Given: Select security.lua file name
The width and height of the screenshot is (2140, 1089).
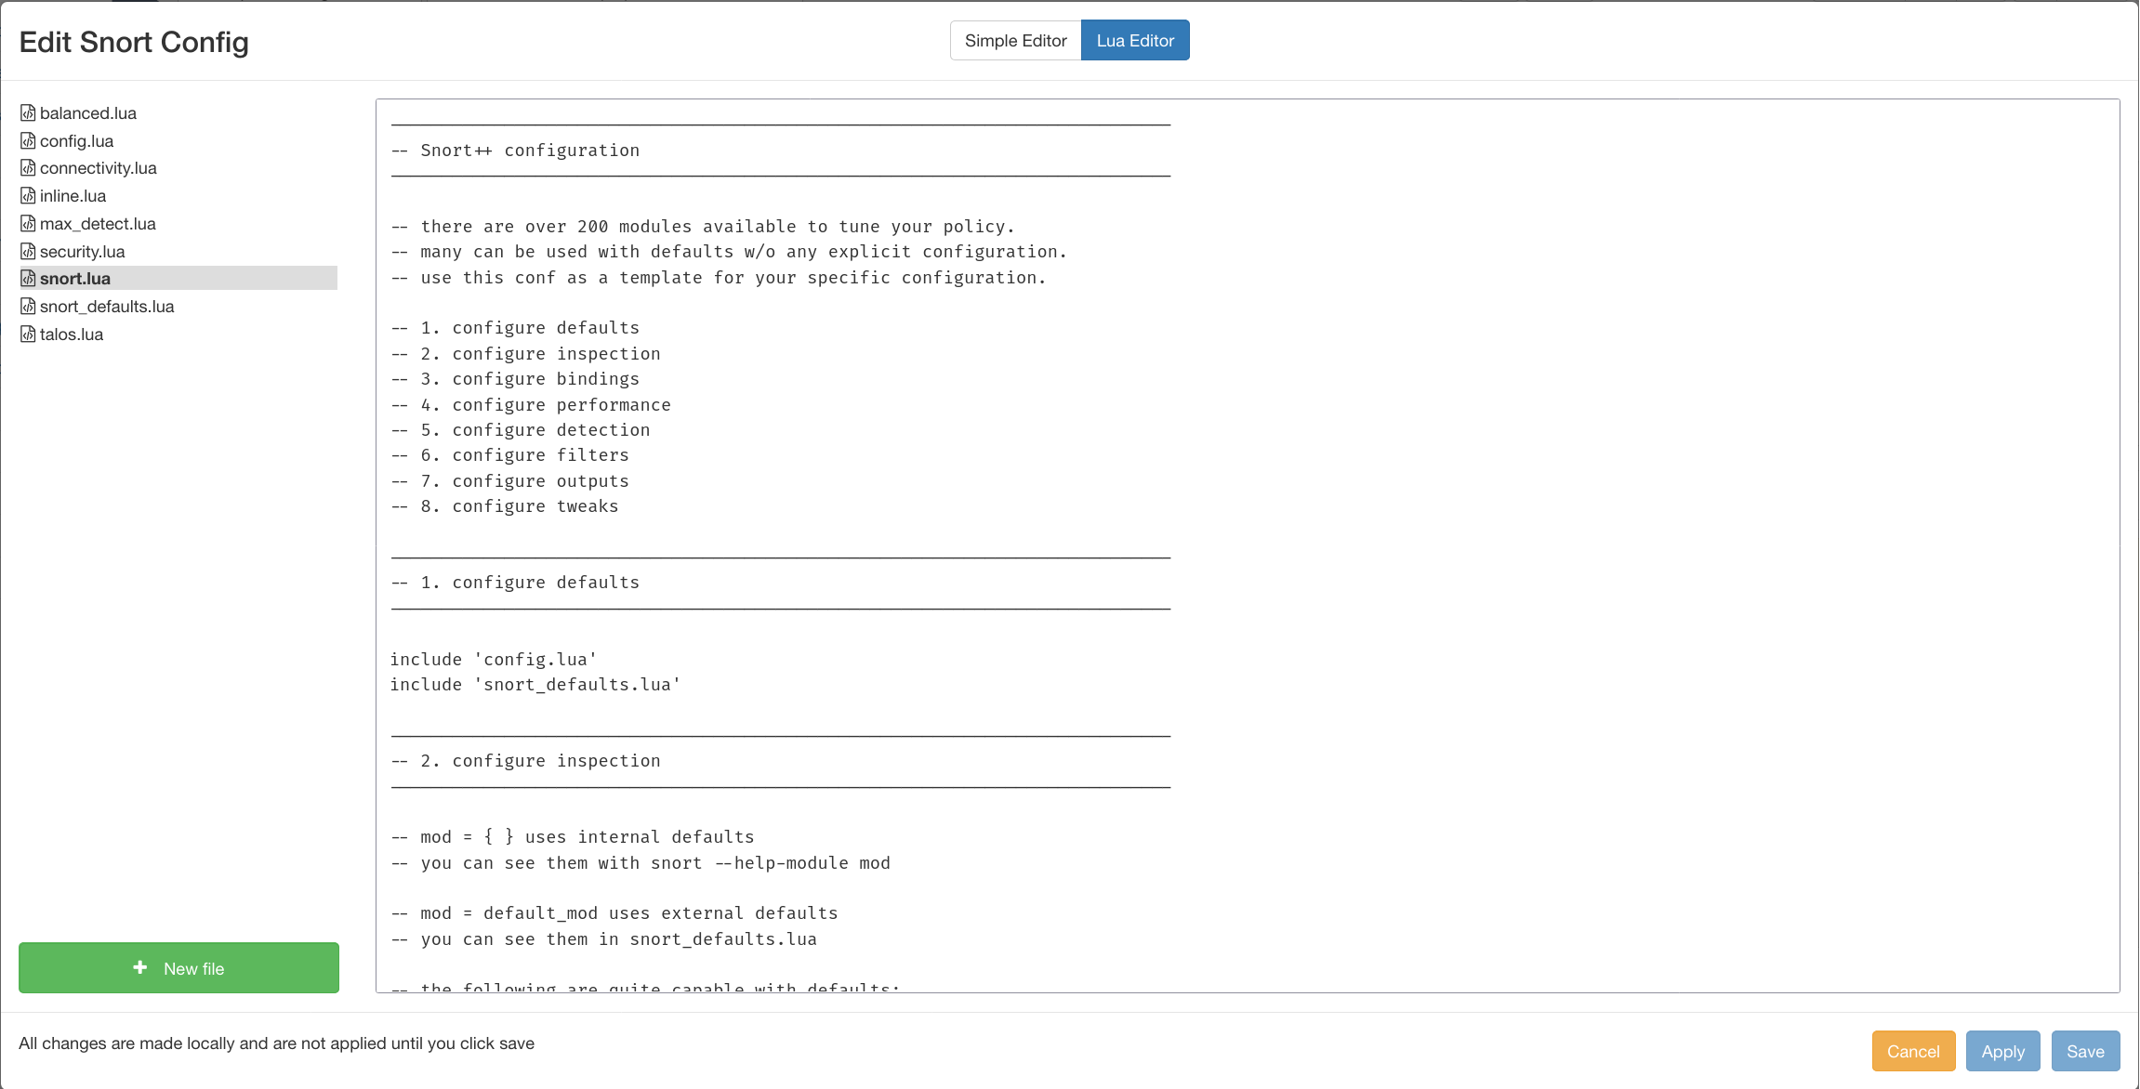Looking at the screenshot, I should pos(82,252).
